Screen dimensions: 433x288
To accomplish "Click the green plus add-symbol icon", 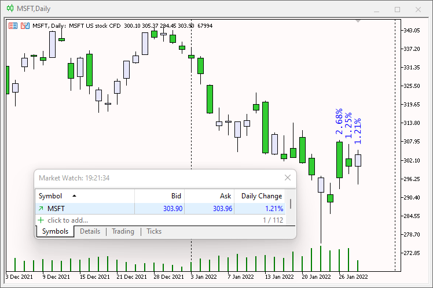I will [41, 220].
